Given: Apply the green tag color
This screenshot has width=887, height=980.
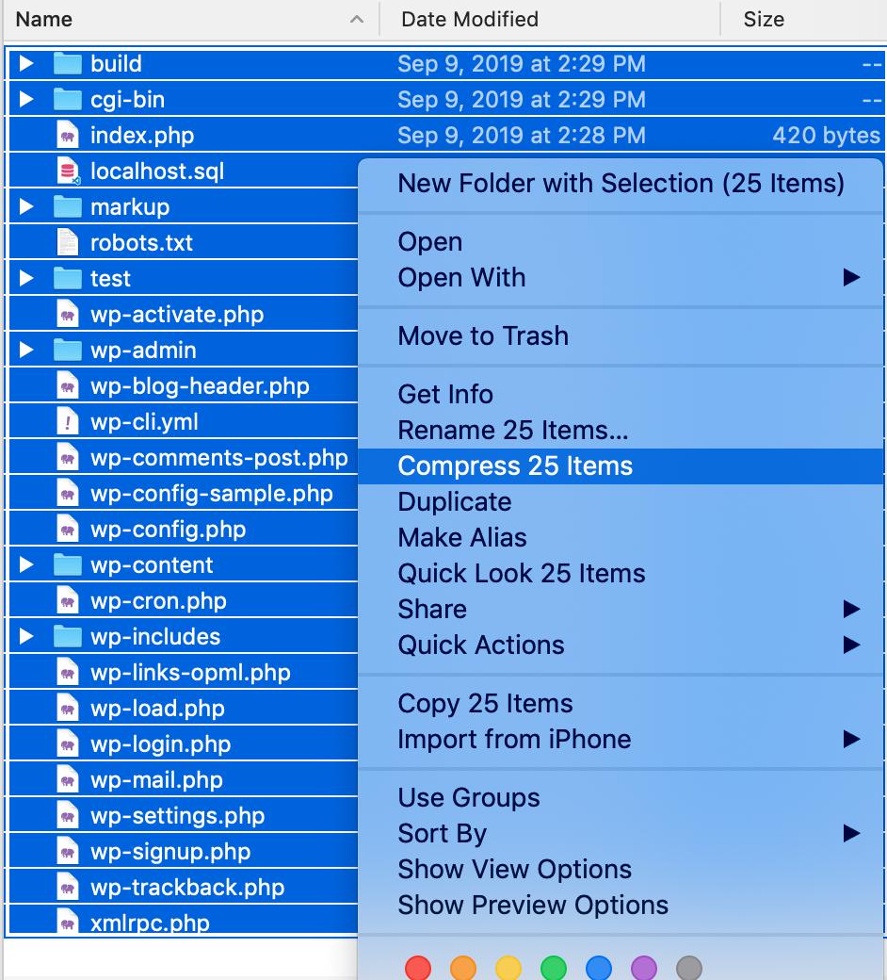Looking at the screenshot, I should pyautogui.click(x=554, y=968).
